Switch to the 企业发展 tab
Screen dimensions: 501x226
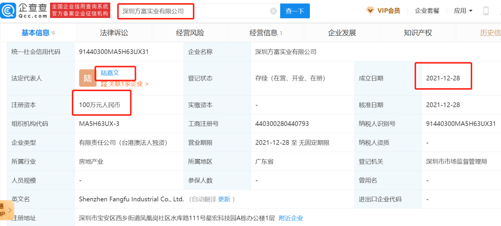[342, 32]
